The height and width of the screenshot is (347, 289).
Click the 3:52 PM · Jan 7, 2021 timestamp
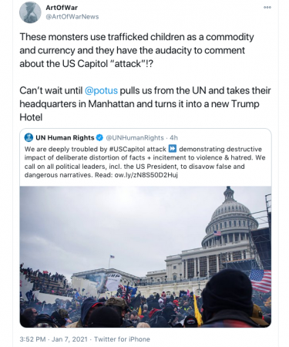(54, 339)
